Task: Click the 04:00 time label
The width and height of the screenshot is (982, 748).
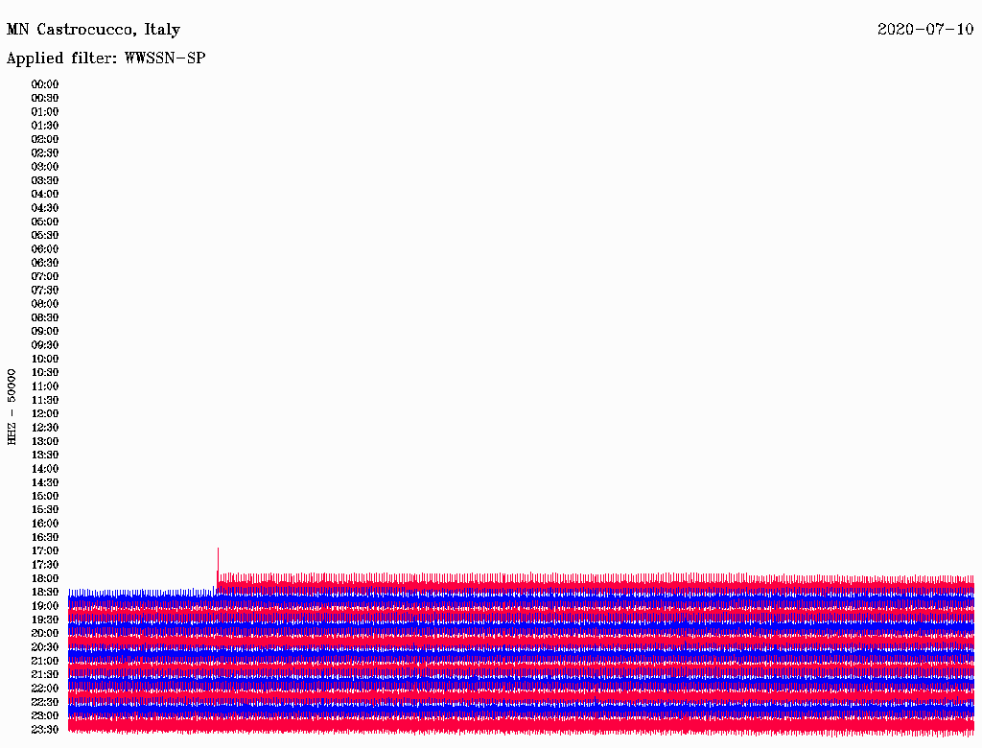Action: (45, 195)
